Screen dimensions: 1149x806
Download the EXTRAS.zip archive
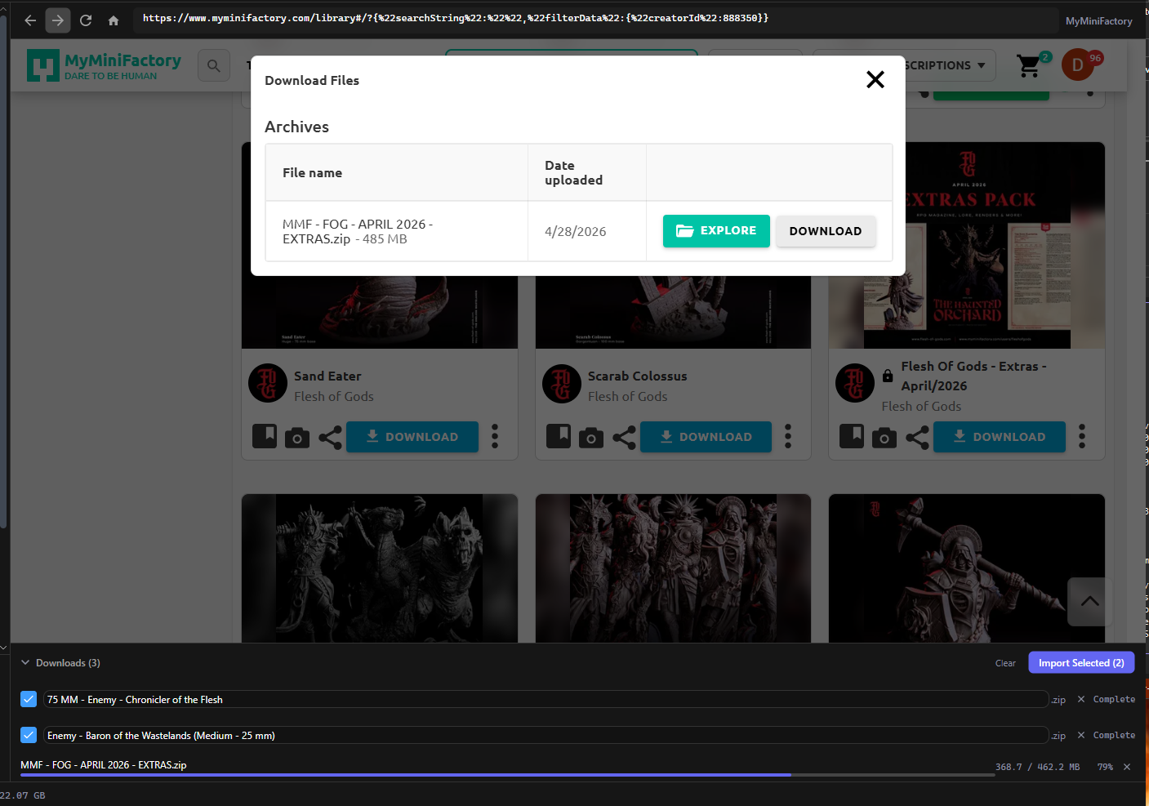826,231
